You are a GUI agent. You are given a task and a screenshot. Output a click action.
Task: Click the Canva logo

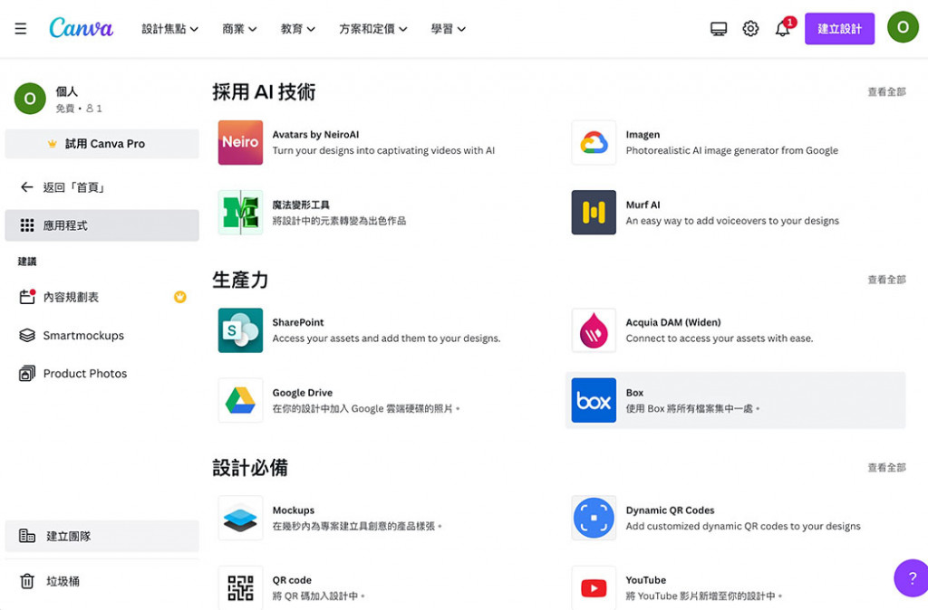coord(81,28)
